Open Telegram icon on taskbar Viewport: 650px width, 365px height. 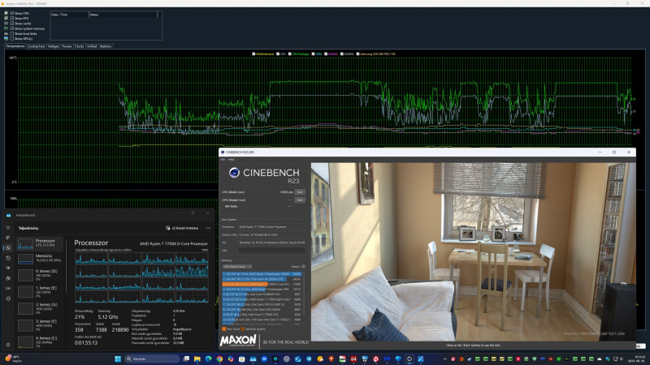tap(309, 359)
